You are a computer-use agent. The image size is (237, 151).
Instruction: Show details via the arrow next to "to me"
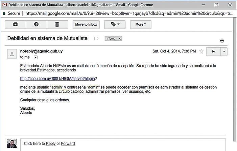pos(35,57)
